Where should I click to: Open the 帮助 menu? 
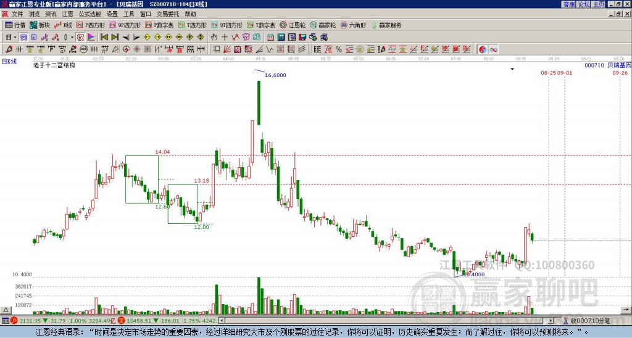(190, 14)
